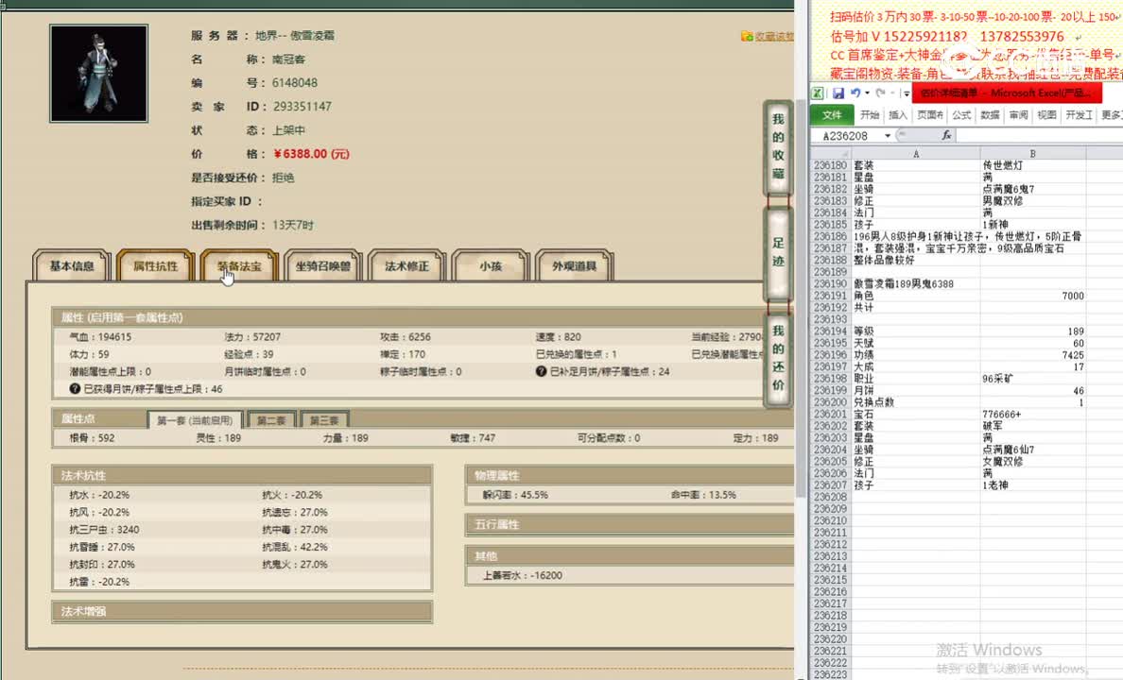Screen dimensions: 1123x680
Task: Select row header 236190
Action: pyautogui.click(x=831, y=284)
